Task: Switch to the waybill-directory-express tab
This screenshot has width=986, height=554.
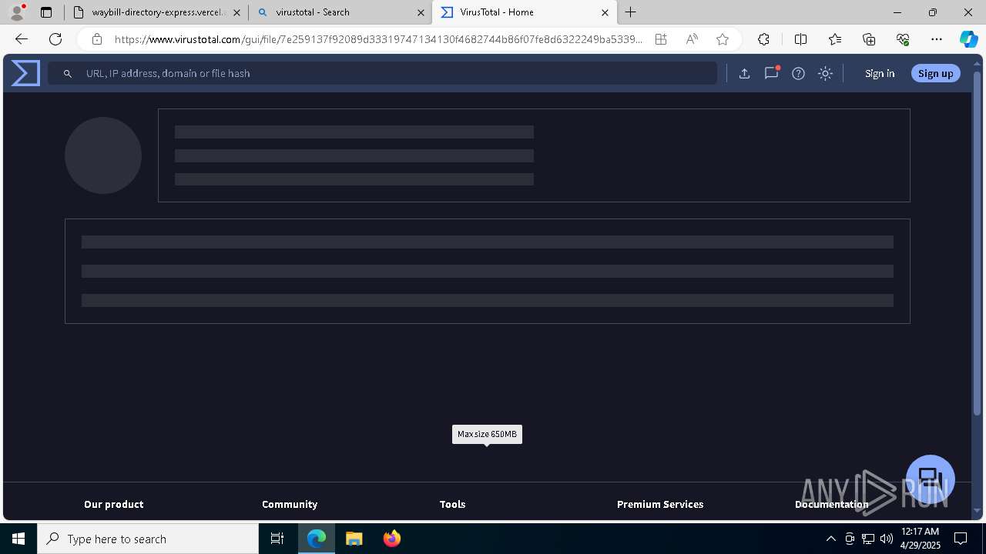Action: point(158,12)
